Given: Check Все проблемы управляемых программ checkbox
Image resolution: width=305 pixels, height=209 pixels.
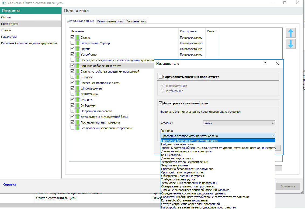Looking at the screenshot, I should coord(72,128).
